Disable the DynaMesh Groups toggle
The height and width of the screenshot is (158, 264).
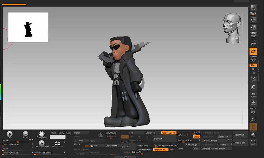tap(197, 137)
